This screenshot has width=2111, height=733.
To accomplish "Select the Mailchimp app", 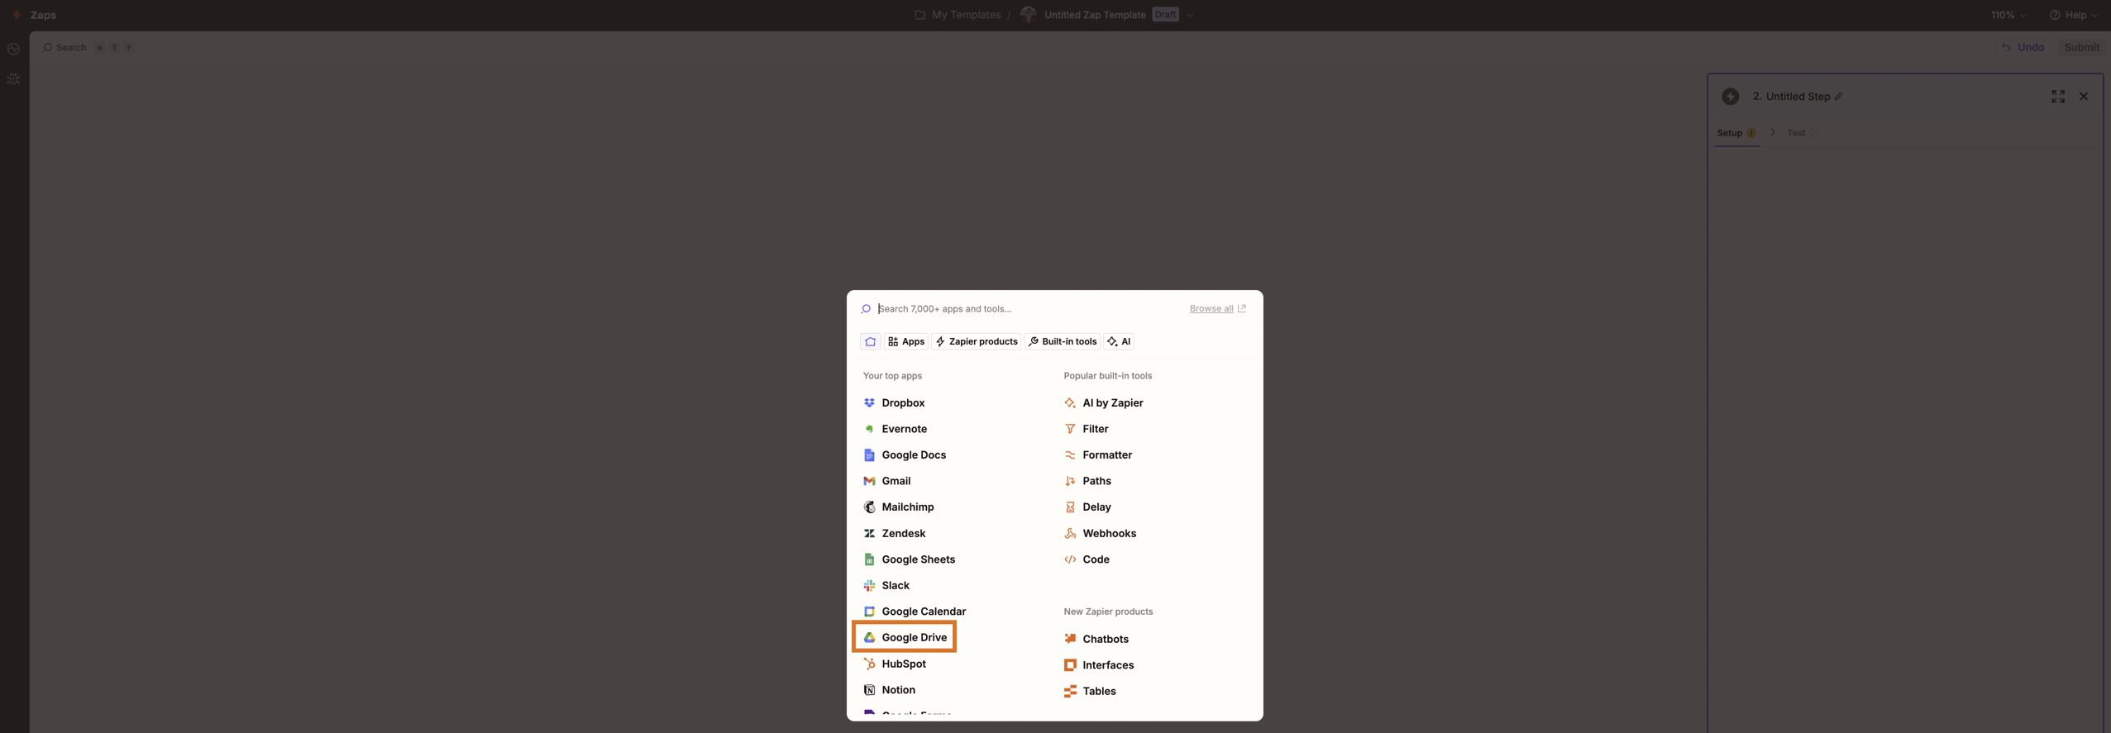I will coord(899,507).
